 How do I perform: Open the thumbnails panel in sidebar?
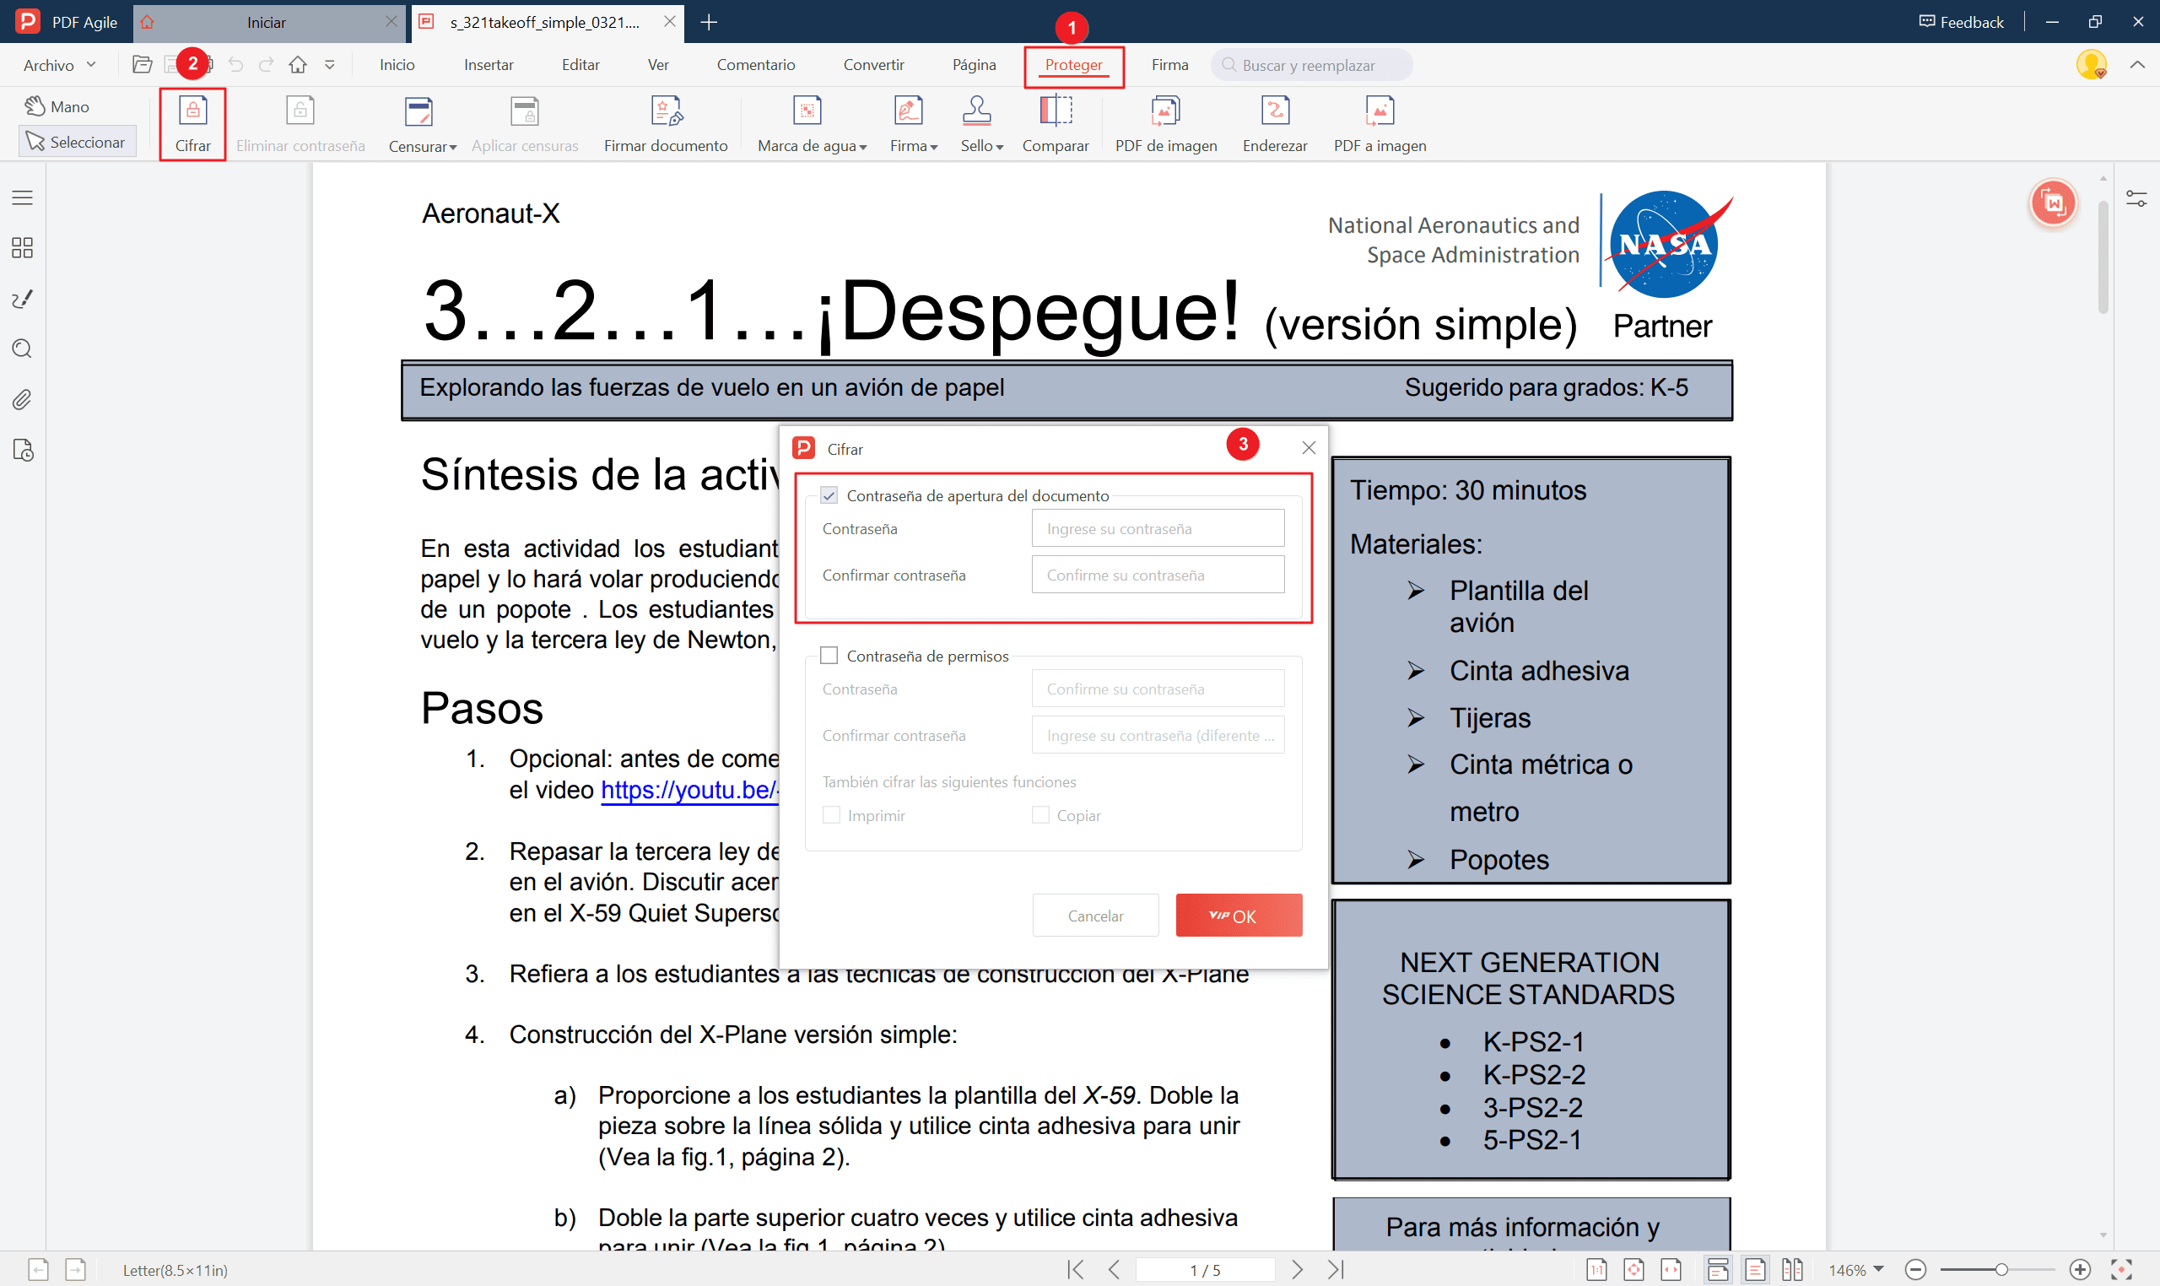pyautogui.click(x=23, y=248)
